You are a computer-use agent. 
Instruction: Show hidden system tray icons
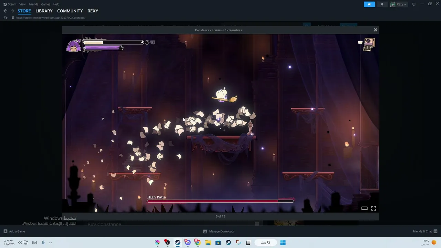50,242
